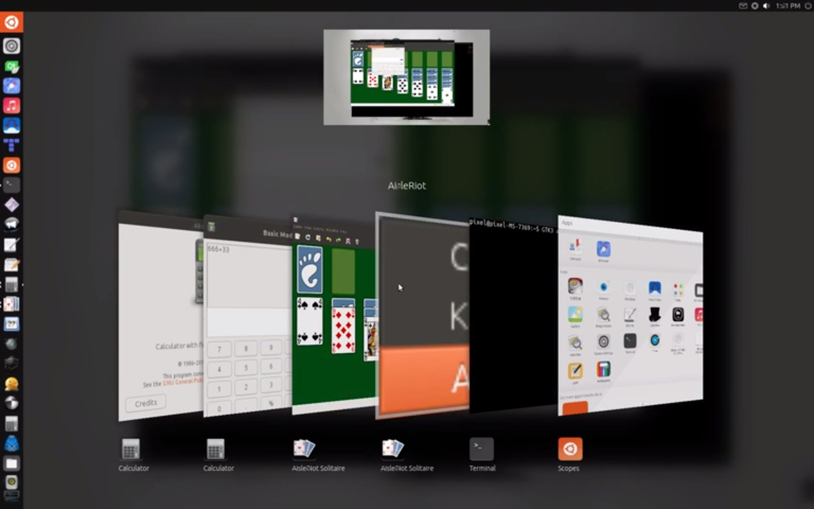Expand the power menu in the top panel
This screenshot has height=509, width=814.
tap(808, 6)
